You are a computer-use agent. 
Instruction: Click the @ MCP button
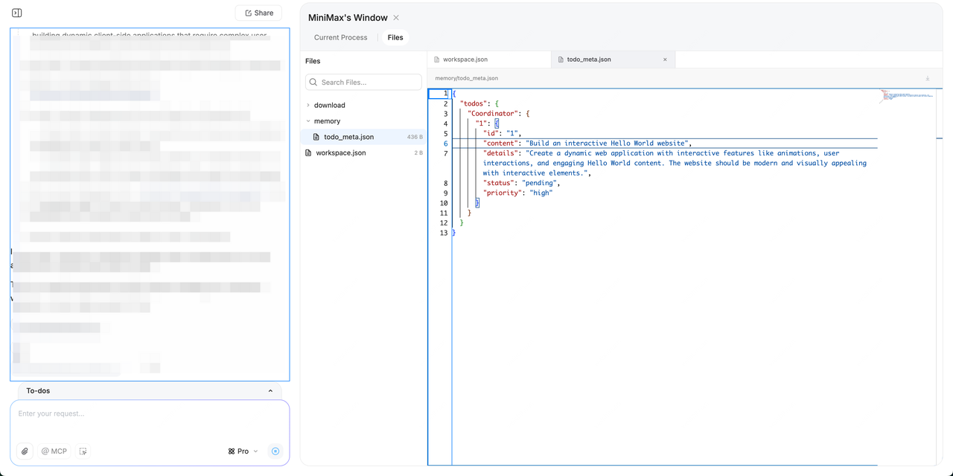tap(54, 451)
